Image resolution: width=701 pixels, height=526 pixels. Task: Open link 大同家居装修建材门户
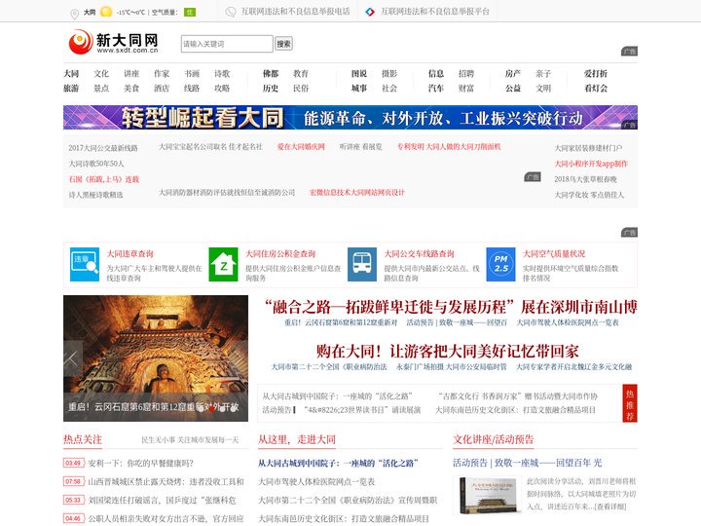tap(588, 148)
